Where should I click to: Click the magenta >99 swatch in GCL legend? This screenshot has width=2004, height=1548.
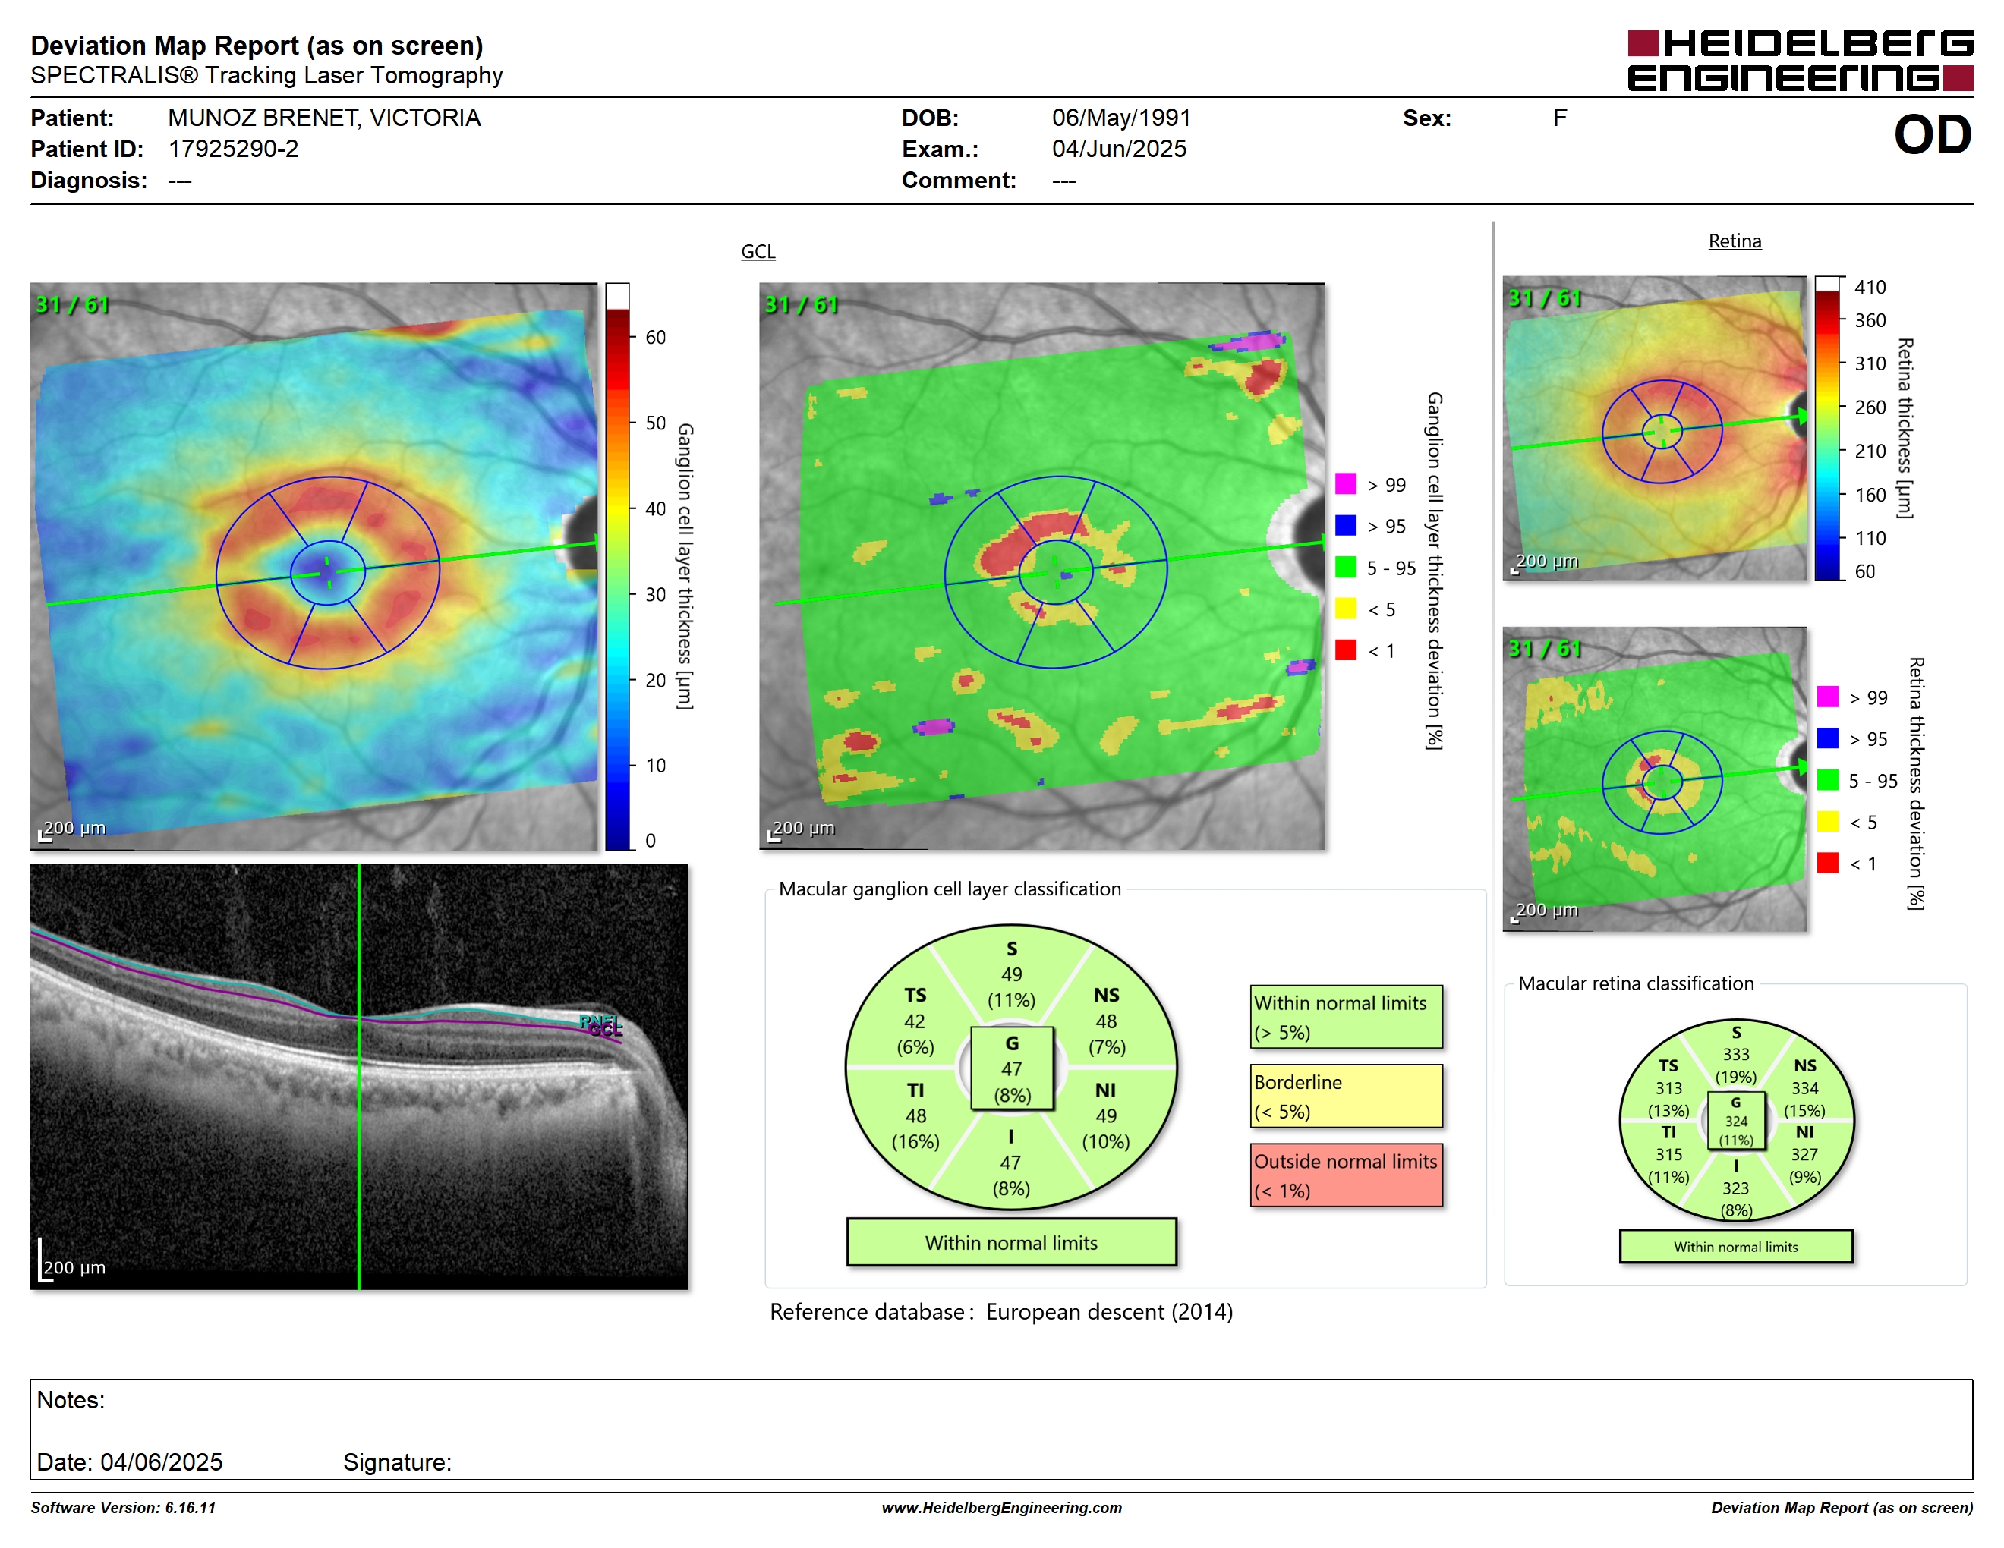click(x=1345, y=483)
